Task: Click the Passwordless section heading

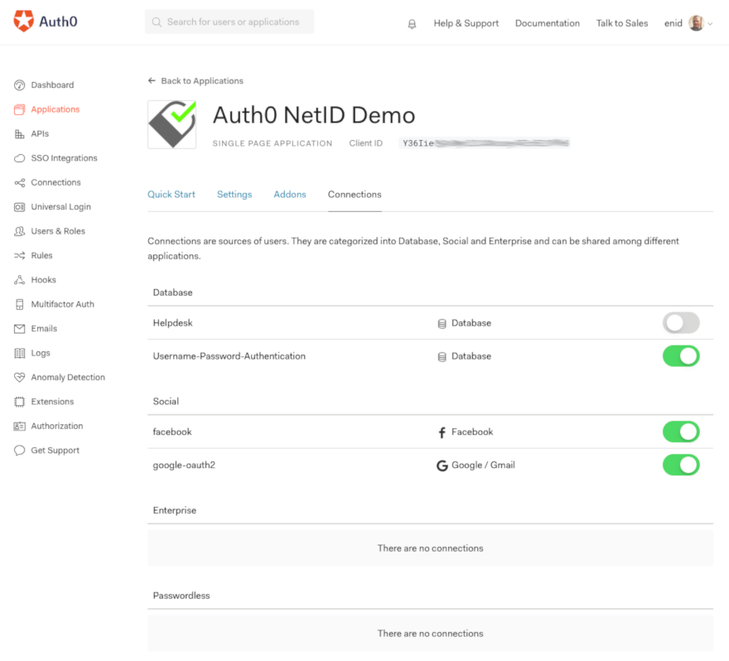Action: pyautogui.click(x=181, y=596)
